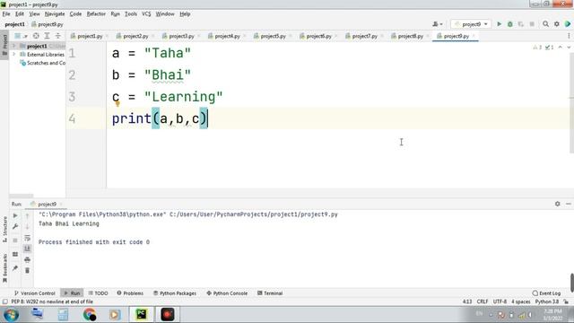
Task: Open the Window menu
Action: tap(165, 14)
